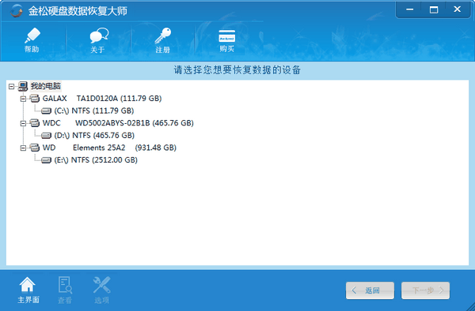Go to the 主界面 home screen
This screenshot has height=311, width=475.
coord(28,290)
